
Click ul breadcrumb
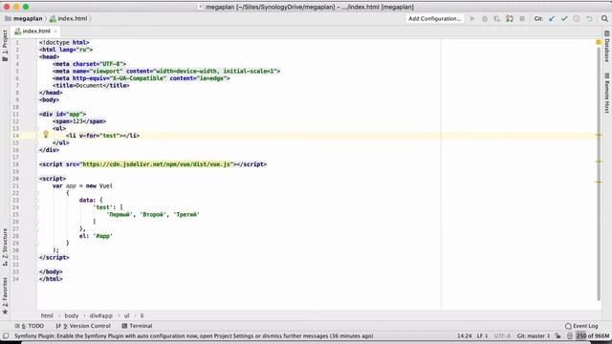pyautogui.click(x=126, y=315)
